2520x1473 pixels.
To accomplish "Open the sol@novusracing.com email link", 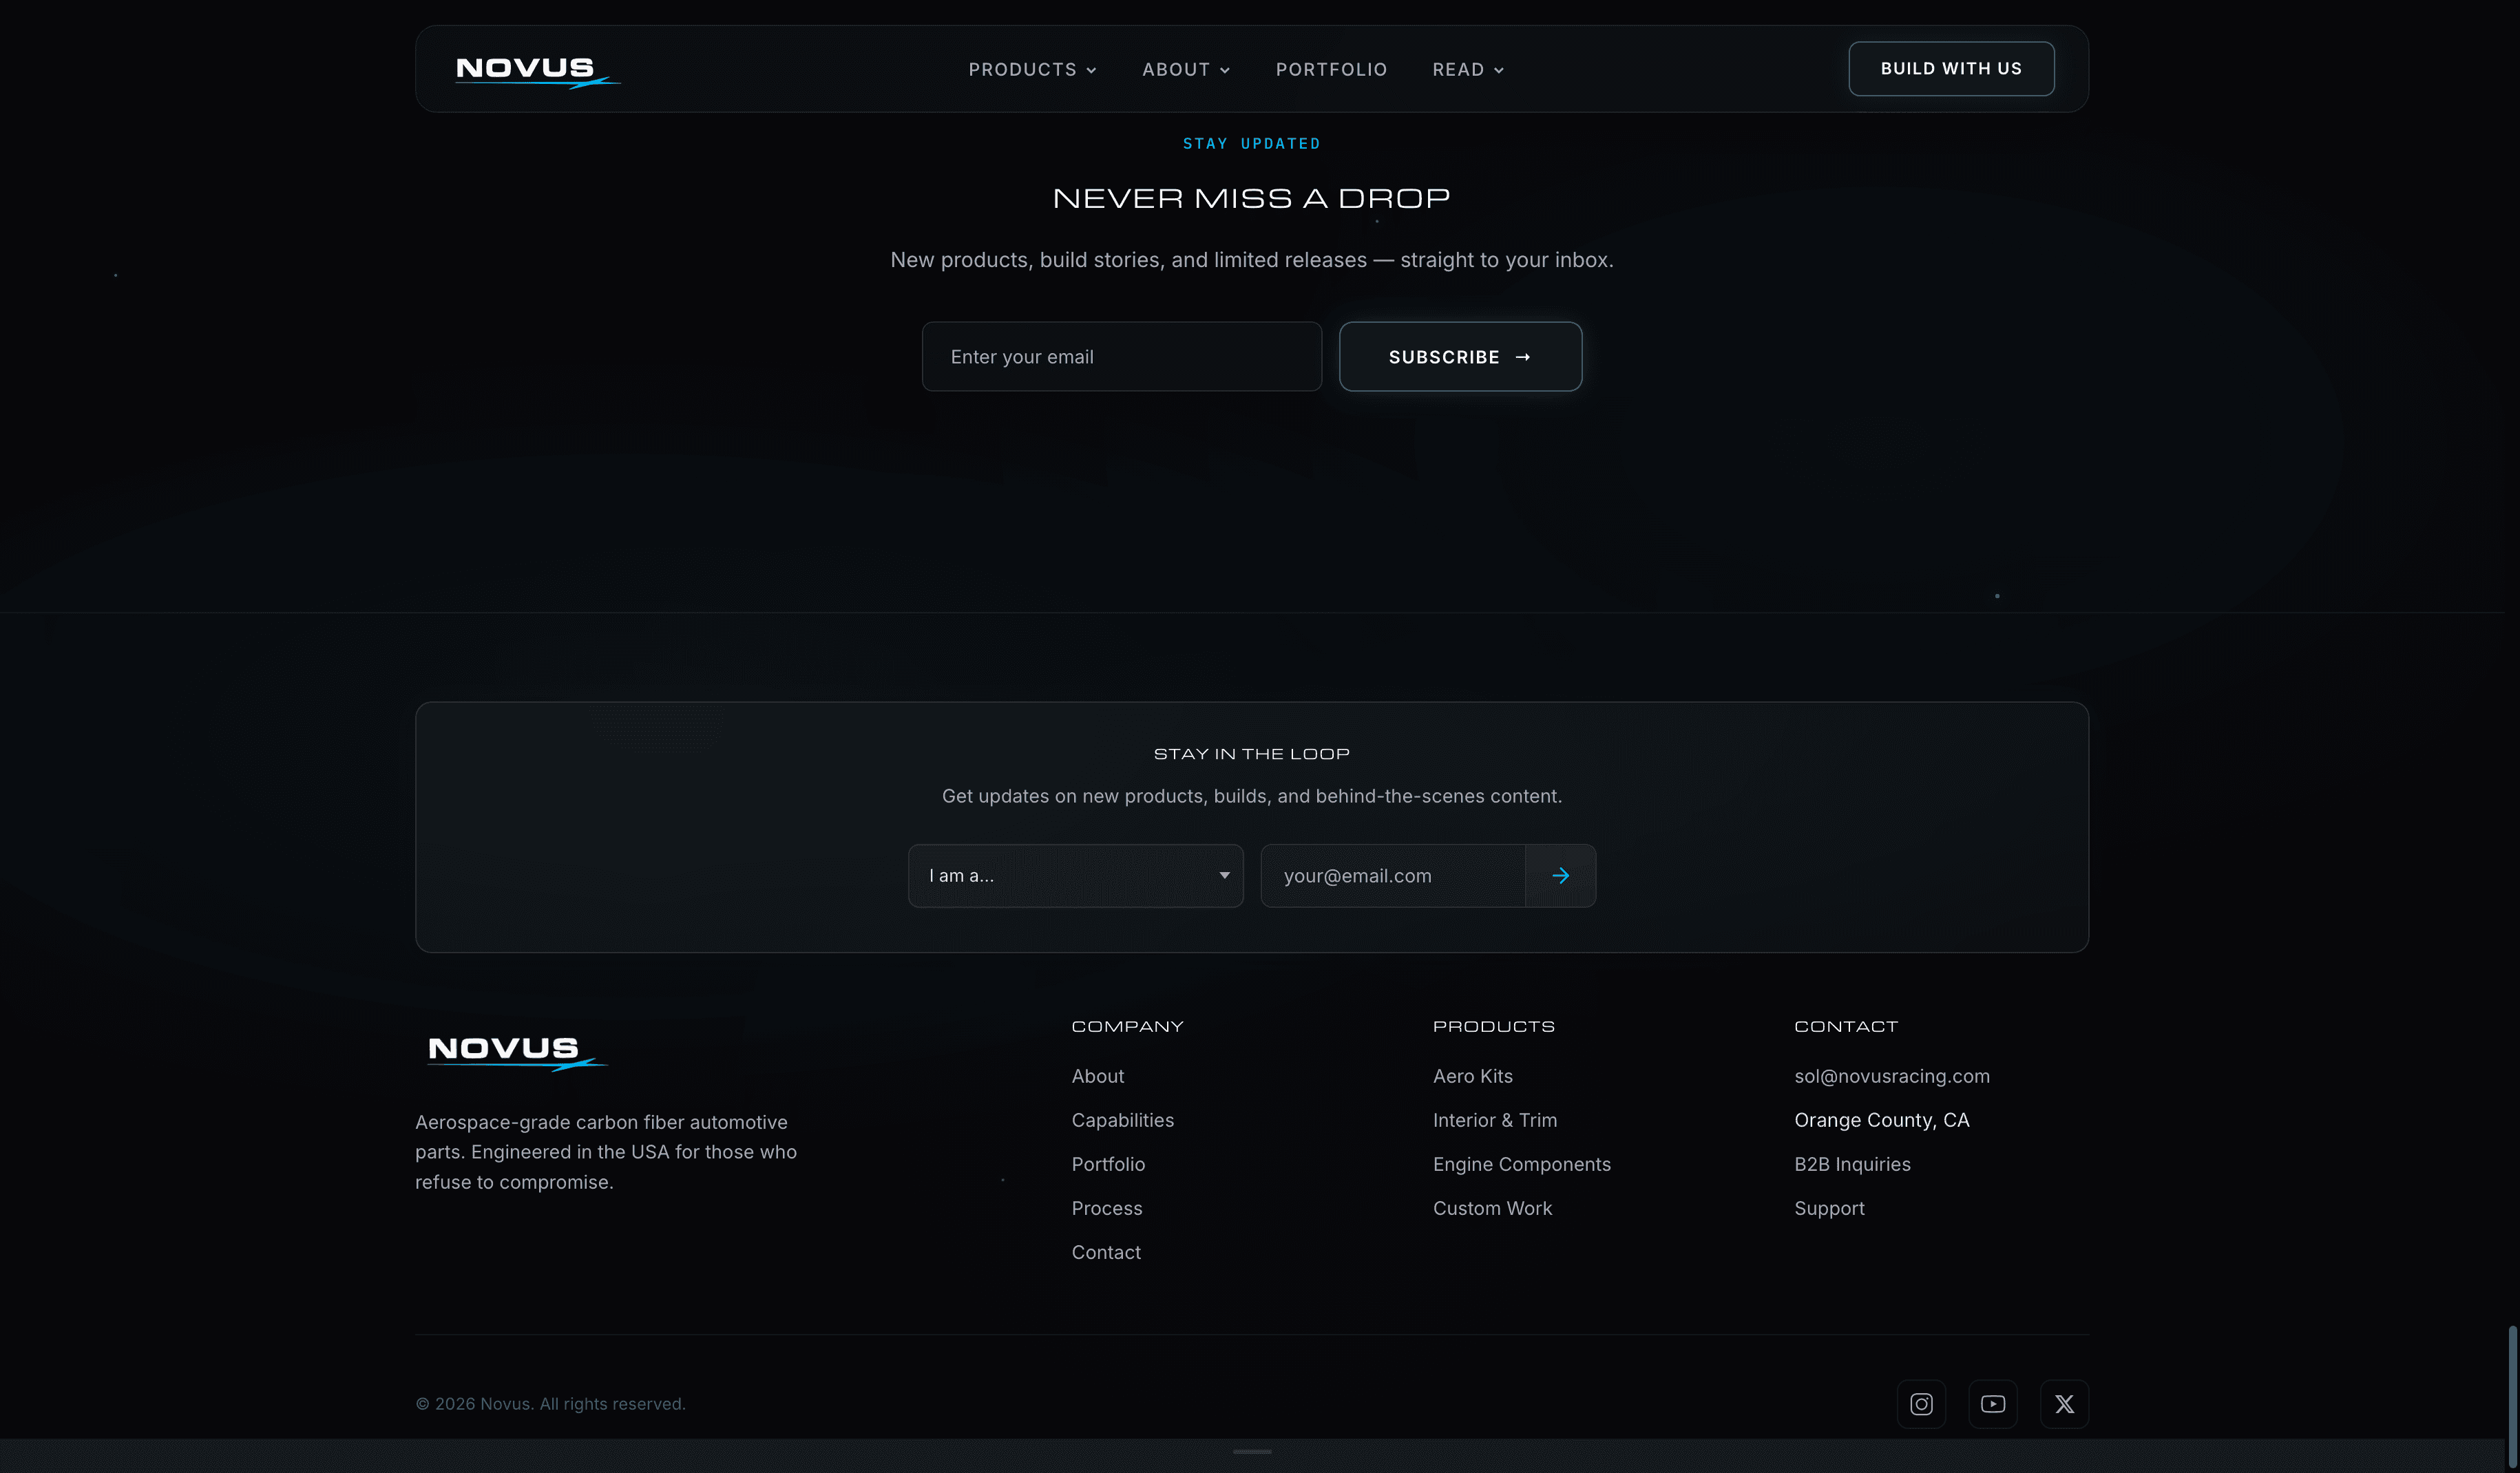I will 1891,1076.
